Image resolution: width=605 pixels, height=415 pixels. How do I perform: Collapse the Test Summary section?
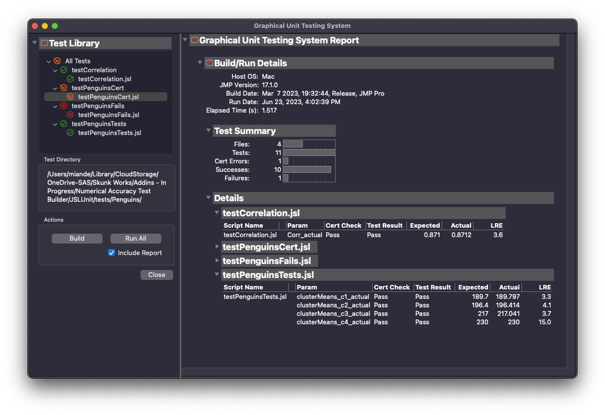tap(209, 131)
